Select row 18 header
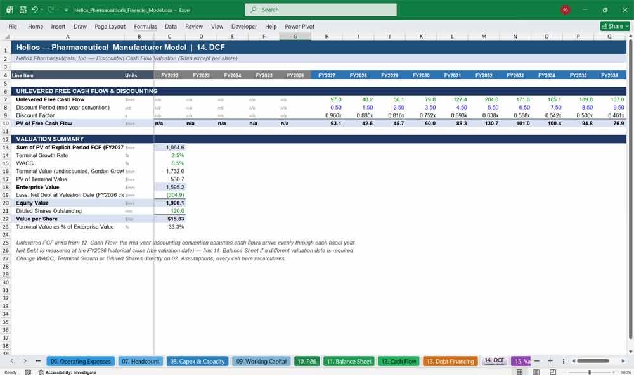The image size is (634, 375). pos(6,187)
